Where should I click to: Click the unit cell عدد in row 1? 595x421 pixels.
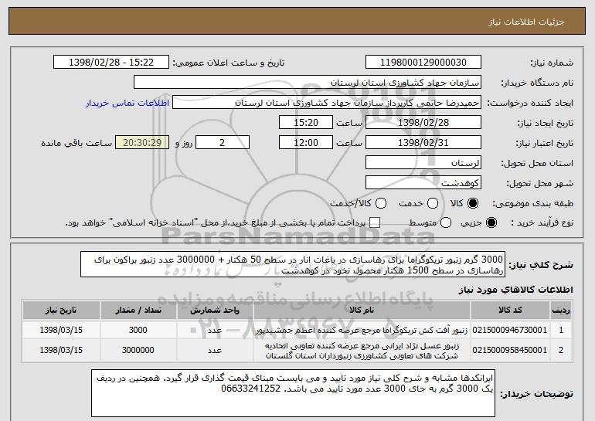point(215,331)
